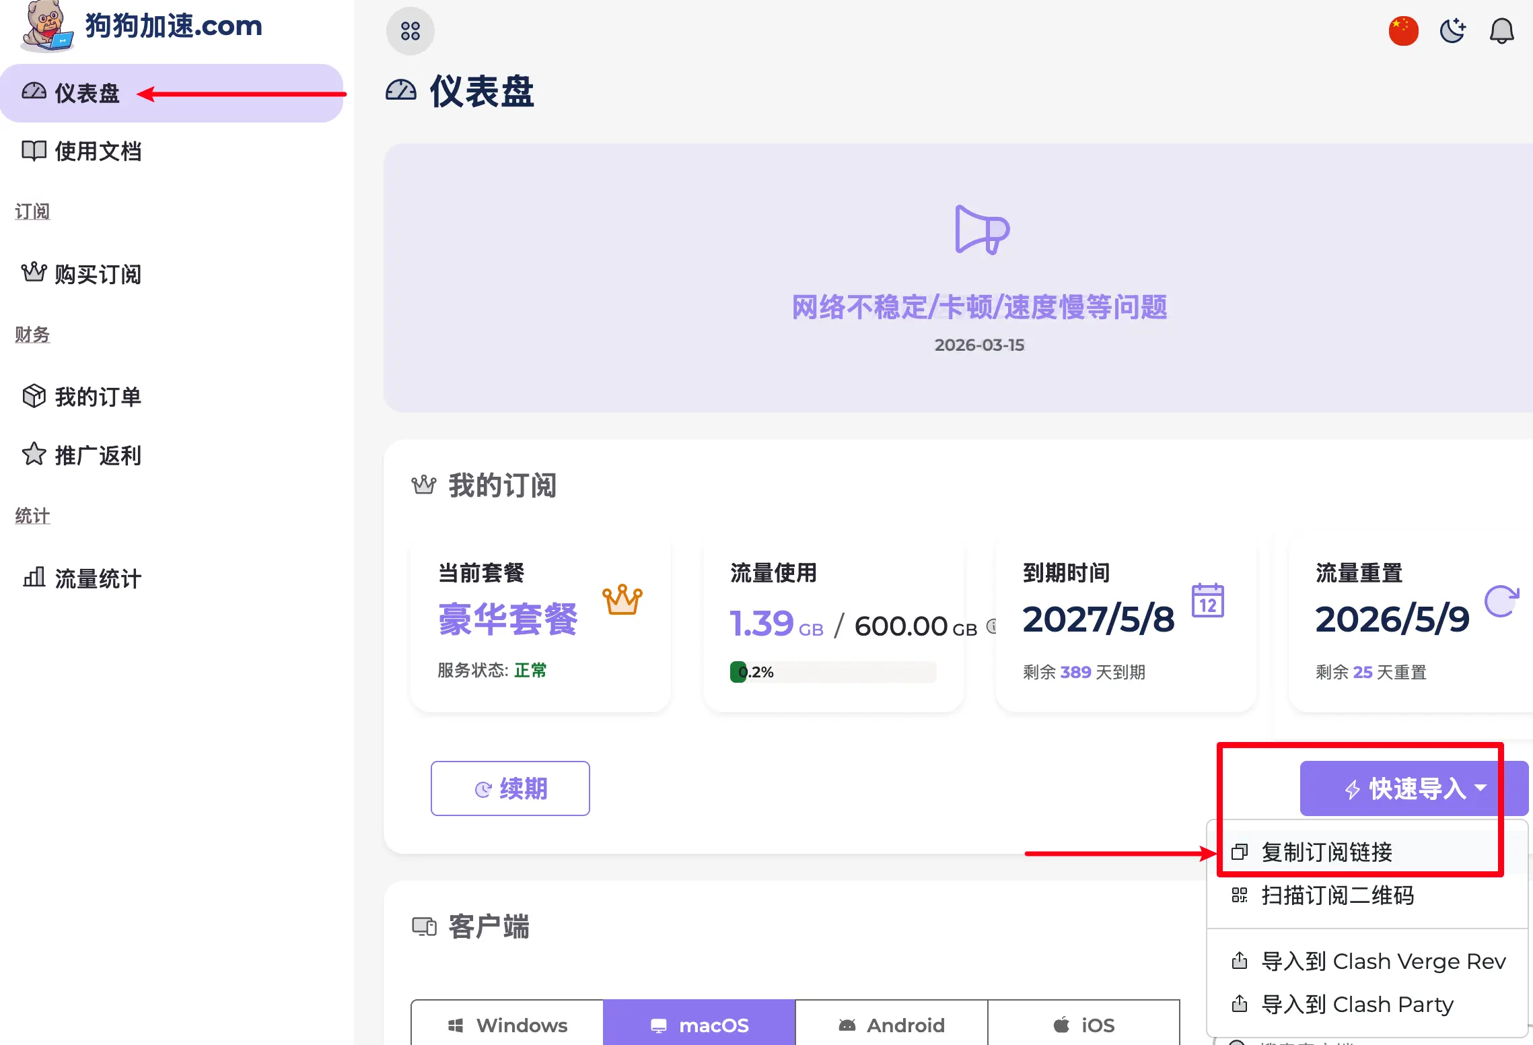1533x1045 pixels.
Task: Navigate to 购买订阅 in the sidebar
Action: [x=98, y=274]
